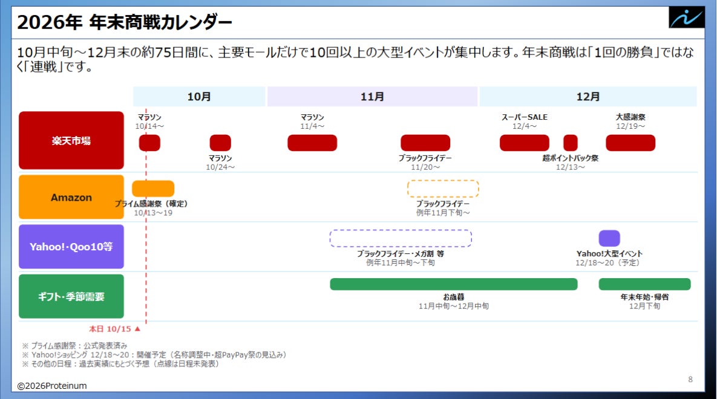Click the label 超ポイントバック祭
The image size is (717, 399).
coord(570,158)
